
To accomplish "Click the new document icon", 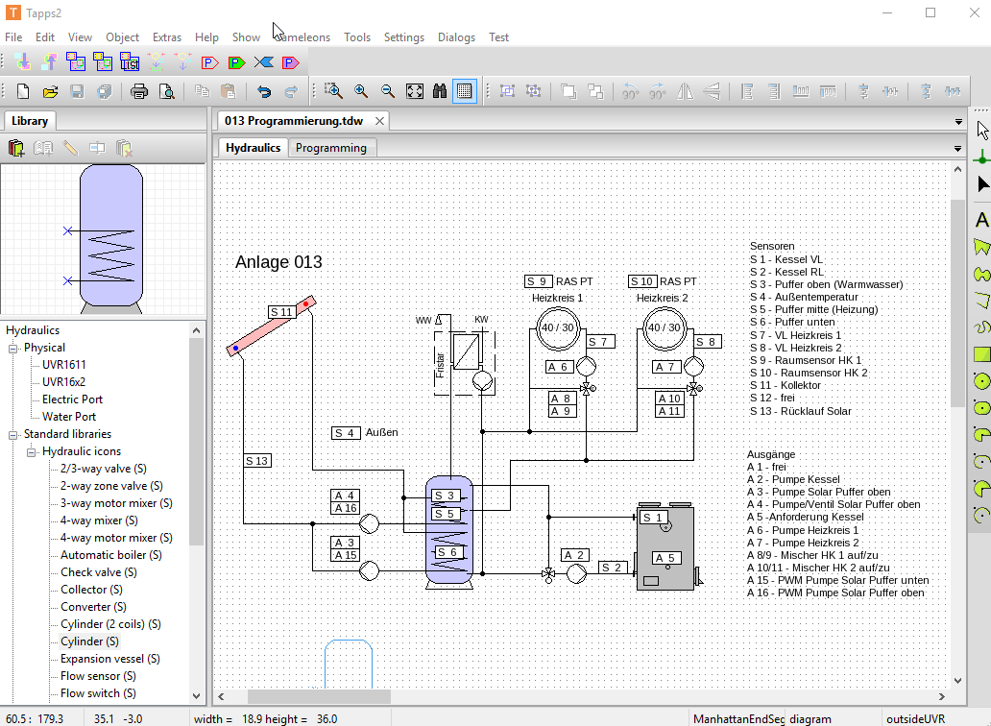I will point(23,91).
